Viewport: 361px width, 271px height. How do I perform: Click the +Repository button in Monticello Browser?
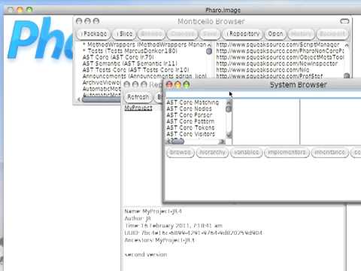tap(243, 34)
